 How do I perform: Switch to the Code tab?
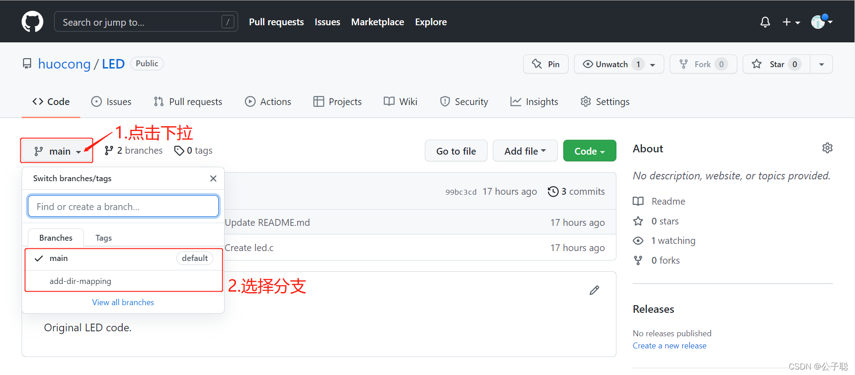(x=51, y=102)
